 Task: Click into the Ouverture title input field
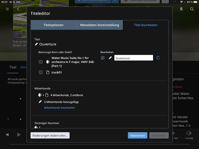[134, 58]
